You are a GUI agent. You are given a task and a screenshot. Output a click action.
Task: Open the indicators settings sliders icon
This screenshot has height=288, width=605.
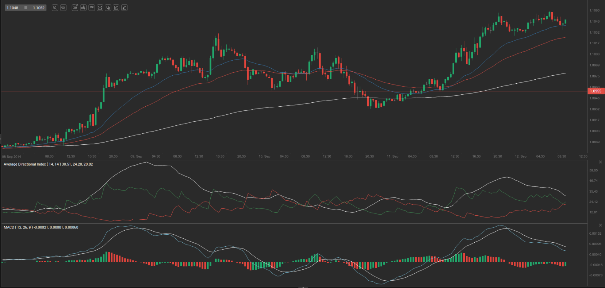tap(92, 8)
